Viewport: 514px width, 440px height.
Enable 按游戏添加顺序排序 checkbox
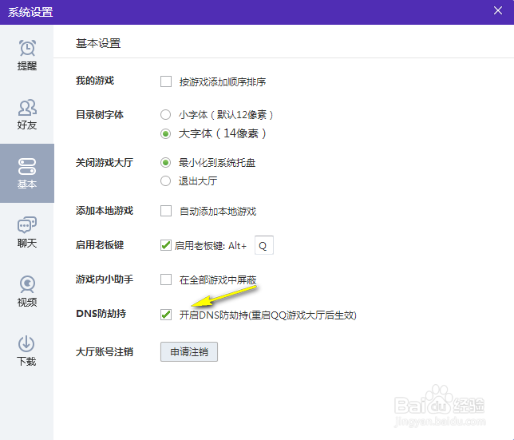coord(166,81)
